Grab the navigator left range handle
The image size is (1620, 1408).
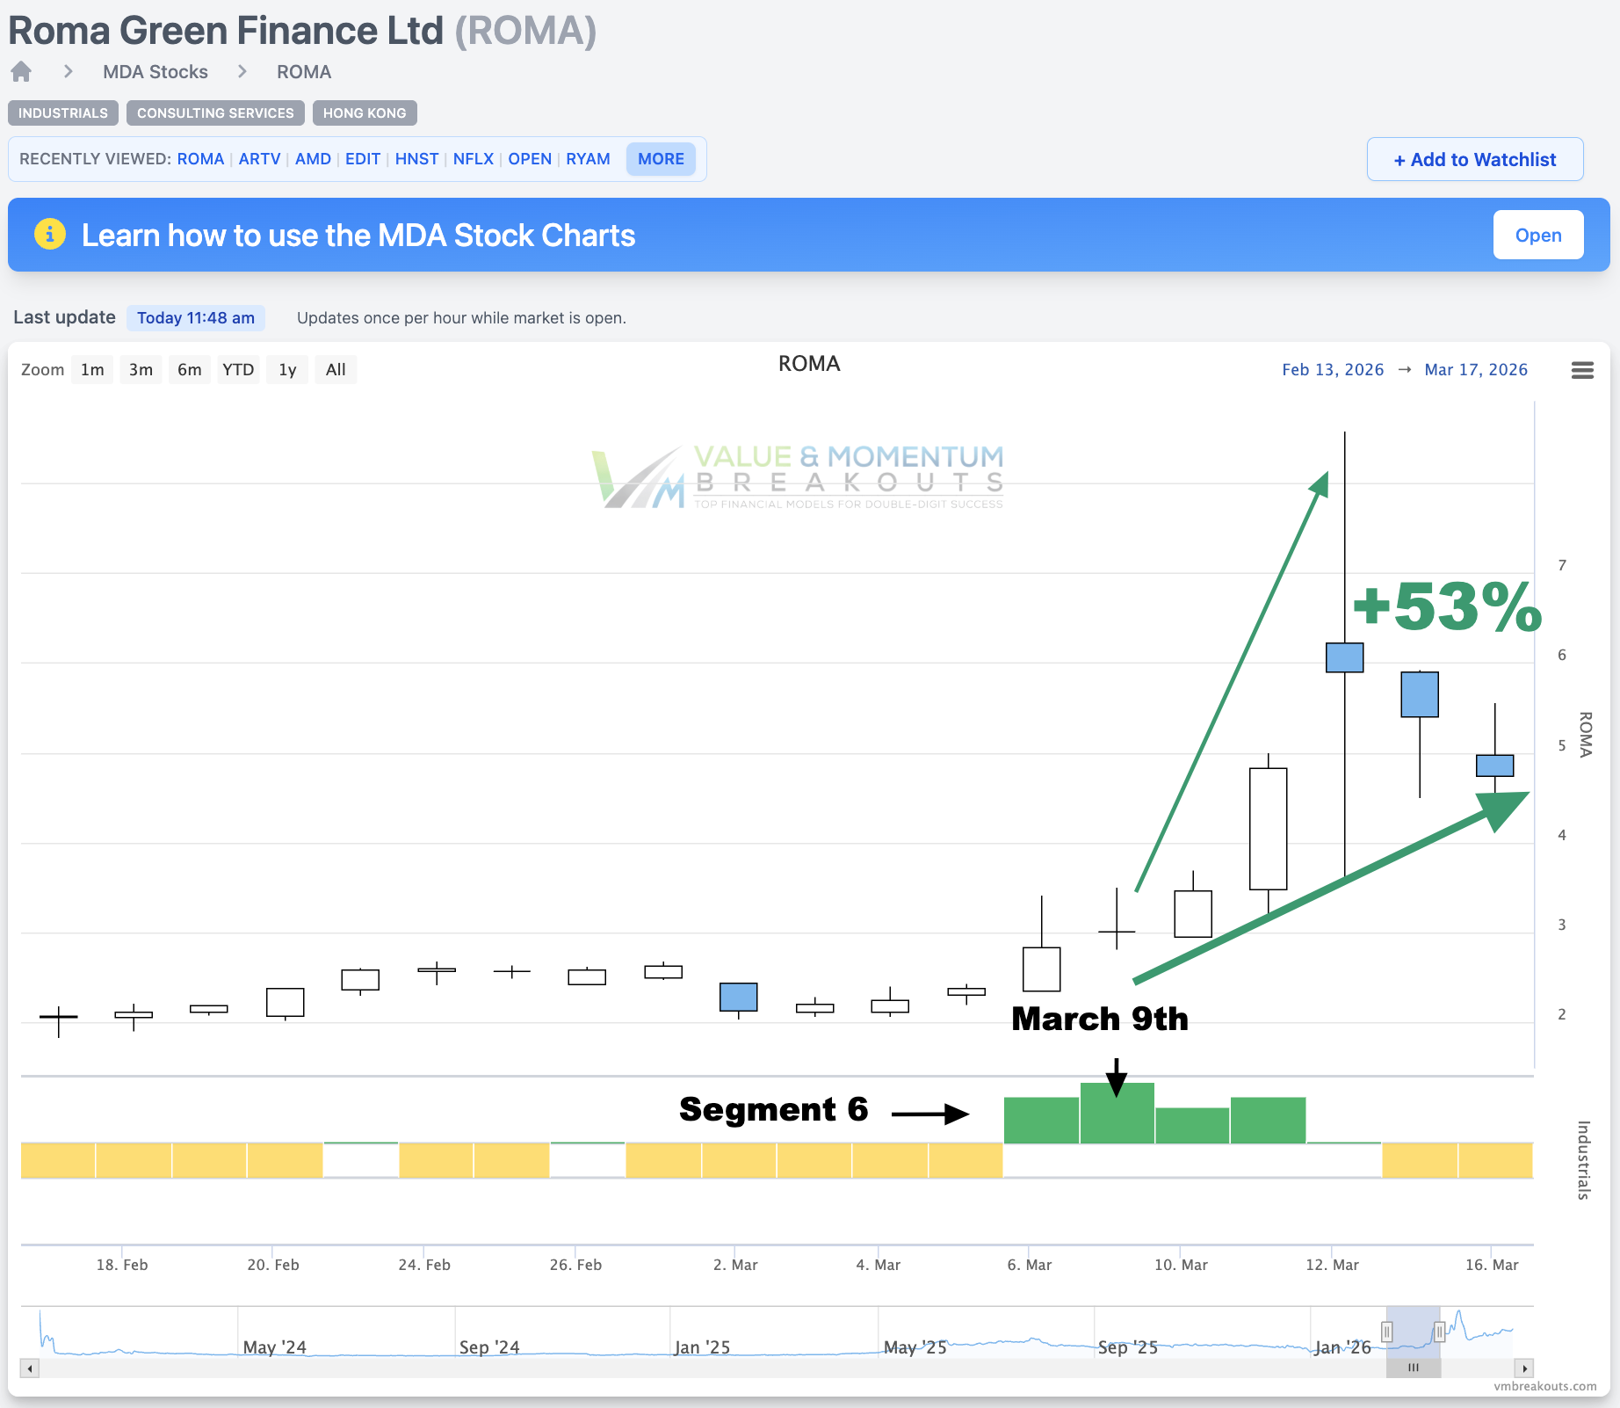1387,1332
